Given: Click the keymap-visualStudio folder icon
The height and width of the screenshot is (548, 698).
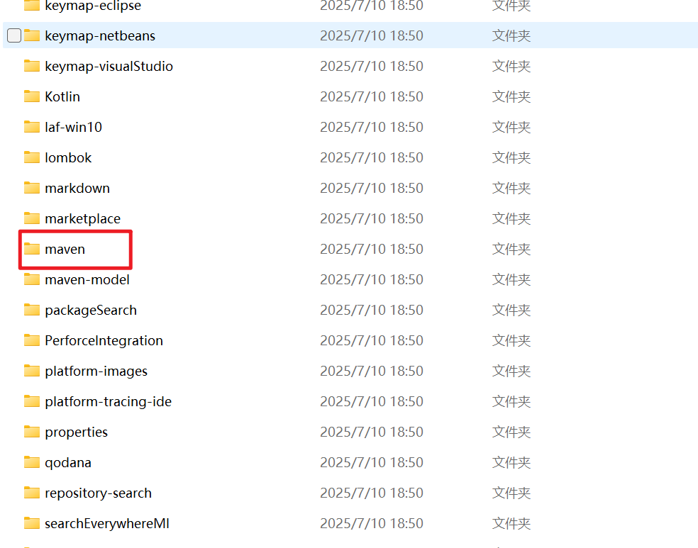Looking at the screenshot, I should [x=32, y=66].
